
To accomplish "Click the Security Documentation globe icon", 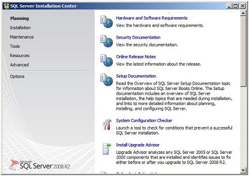I will pyautogui.click(x=106, y=41).
